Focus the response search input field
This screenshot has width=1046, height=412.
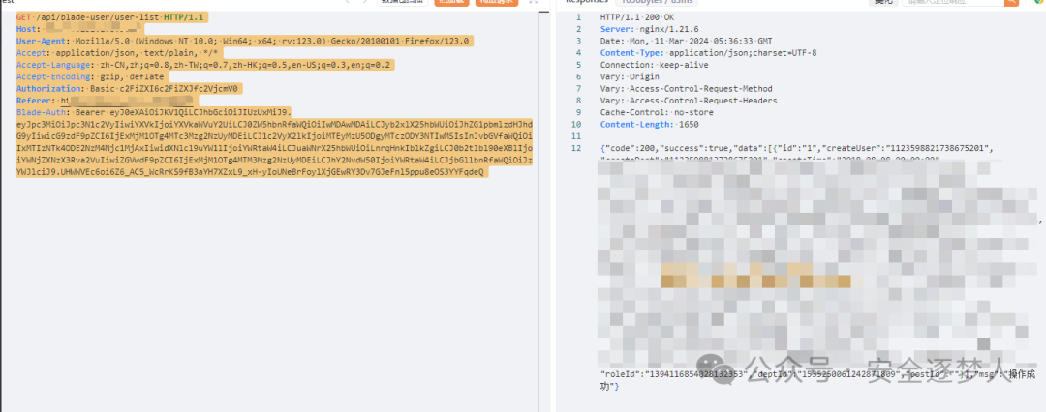[953, 3]
